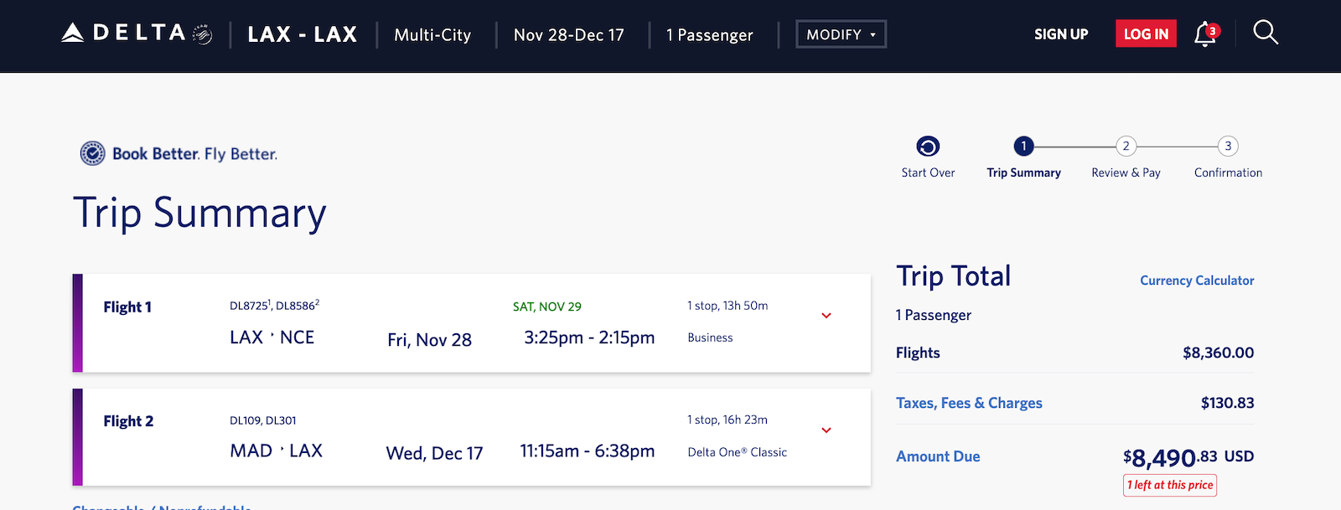This screenshot has width=1341, height=510.
Task: Click the Book Better badge icon
Action: pyautogui.click(x=92, y=153)
